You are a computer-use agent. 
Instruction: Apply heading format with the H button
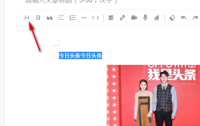27,18
